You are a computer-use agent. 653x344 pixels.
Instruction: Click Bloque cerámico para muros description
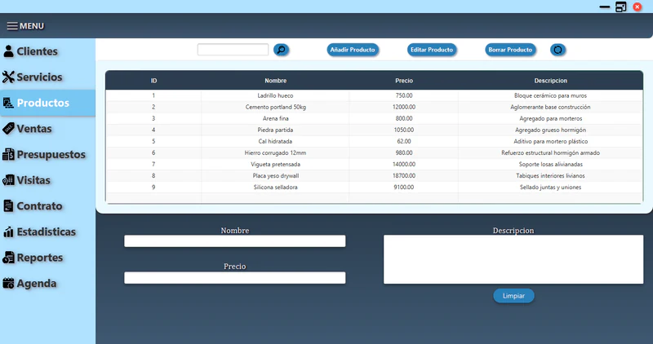(x=550, y=95)
